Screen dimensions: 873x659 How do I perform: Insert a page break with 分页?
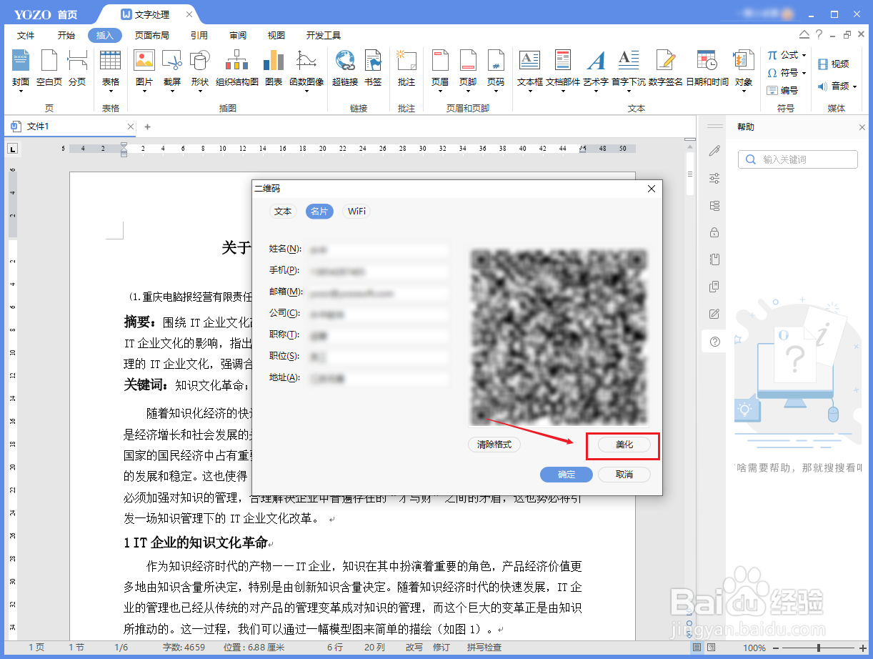click(77, 69)
